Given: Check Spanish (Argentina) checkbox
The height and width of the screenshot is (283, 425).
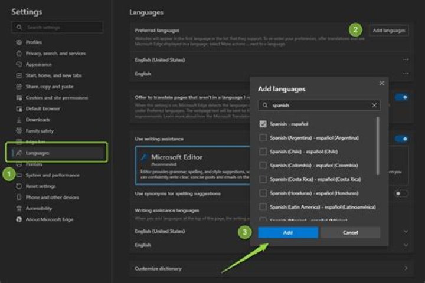Looking at the screenshot, I should pos(263,138).
